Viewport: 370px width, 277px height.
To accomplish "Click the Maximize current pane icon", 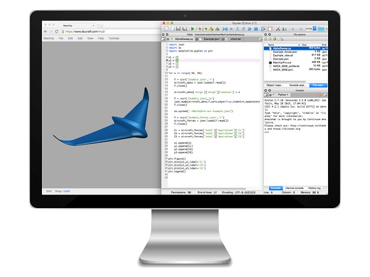I will [263, 29].
